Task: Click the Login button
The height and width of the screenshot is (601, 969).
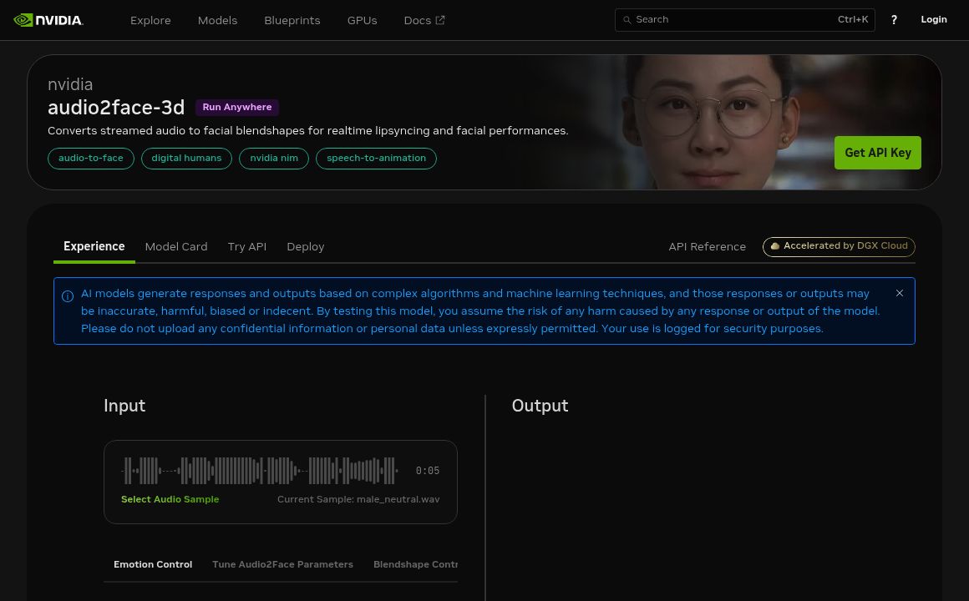Action: (933, 20)
